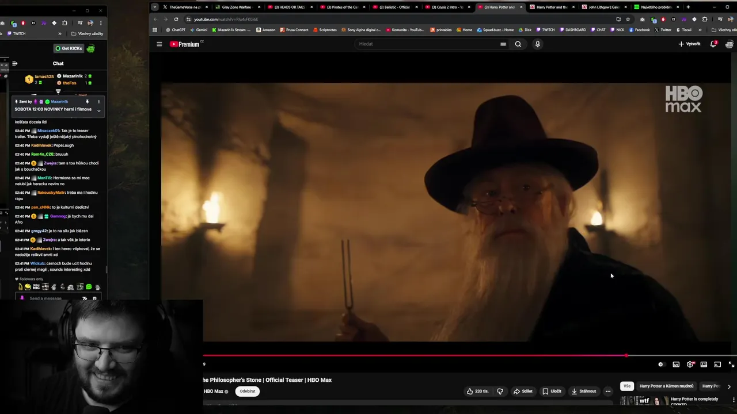Toggle autoplay switch in player
This screenshot has height=414, width=737.
pos(661,365)
